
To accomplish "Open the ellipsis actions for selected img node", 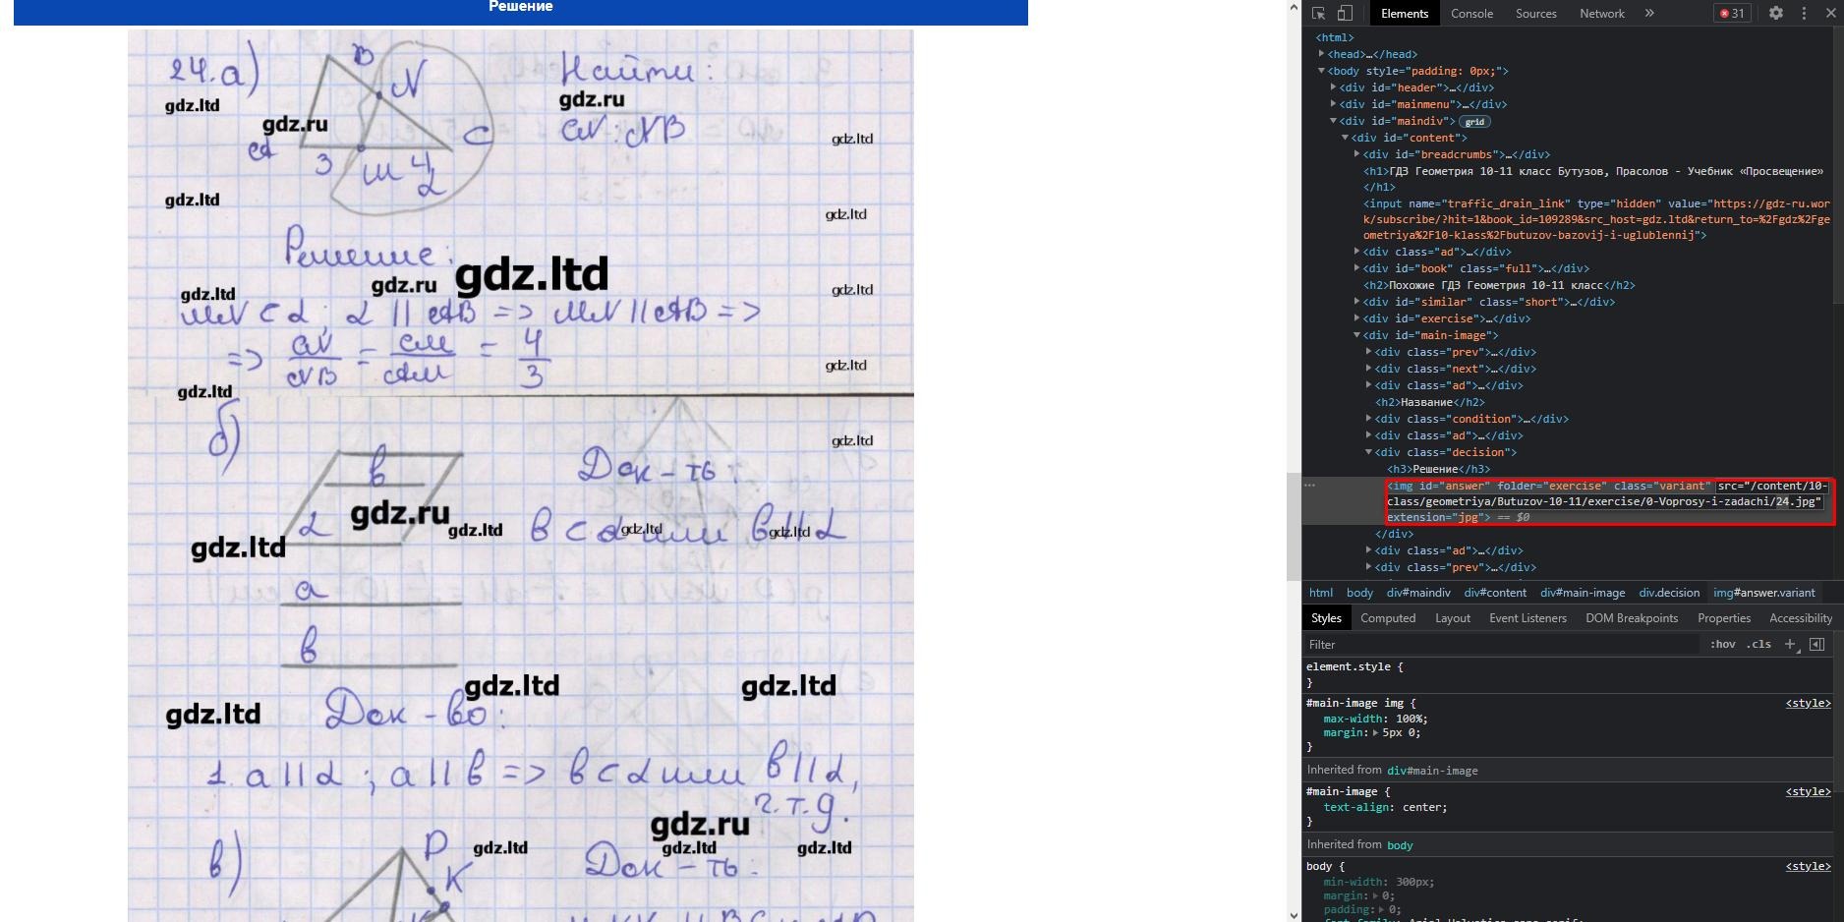I will click(1309, 485).
